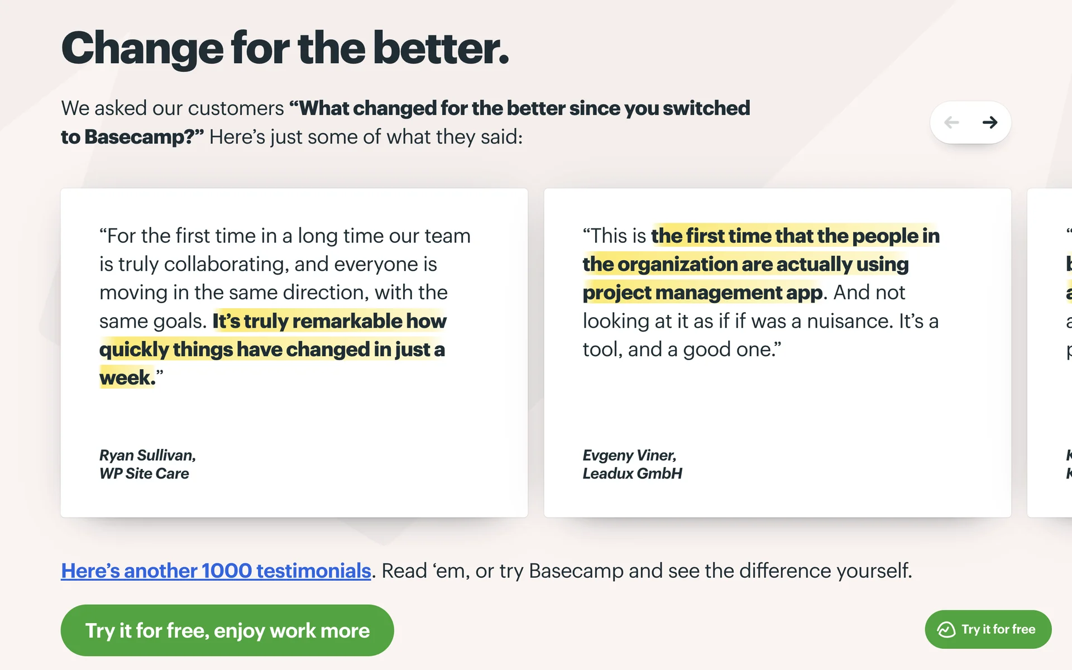This screenshot has width=1072, height=670.
Task: Click the sentence "tool, and a good one."
Action: 681,350
